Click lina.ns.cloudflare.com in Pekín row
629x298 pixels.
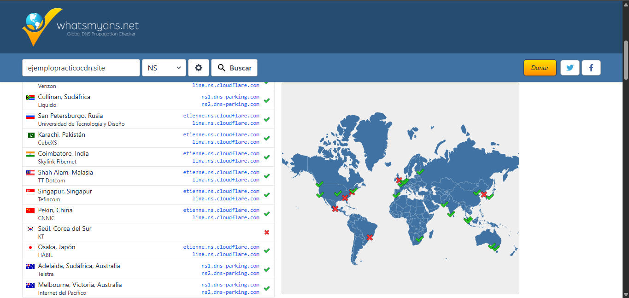tap(226, 217)
